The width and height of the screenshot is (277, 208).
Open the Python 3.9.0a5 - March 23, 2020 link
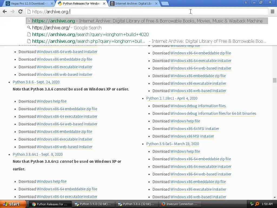173,144
